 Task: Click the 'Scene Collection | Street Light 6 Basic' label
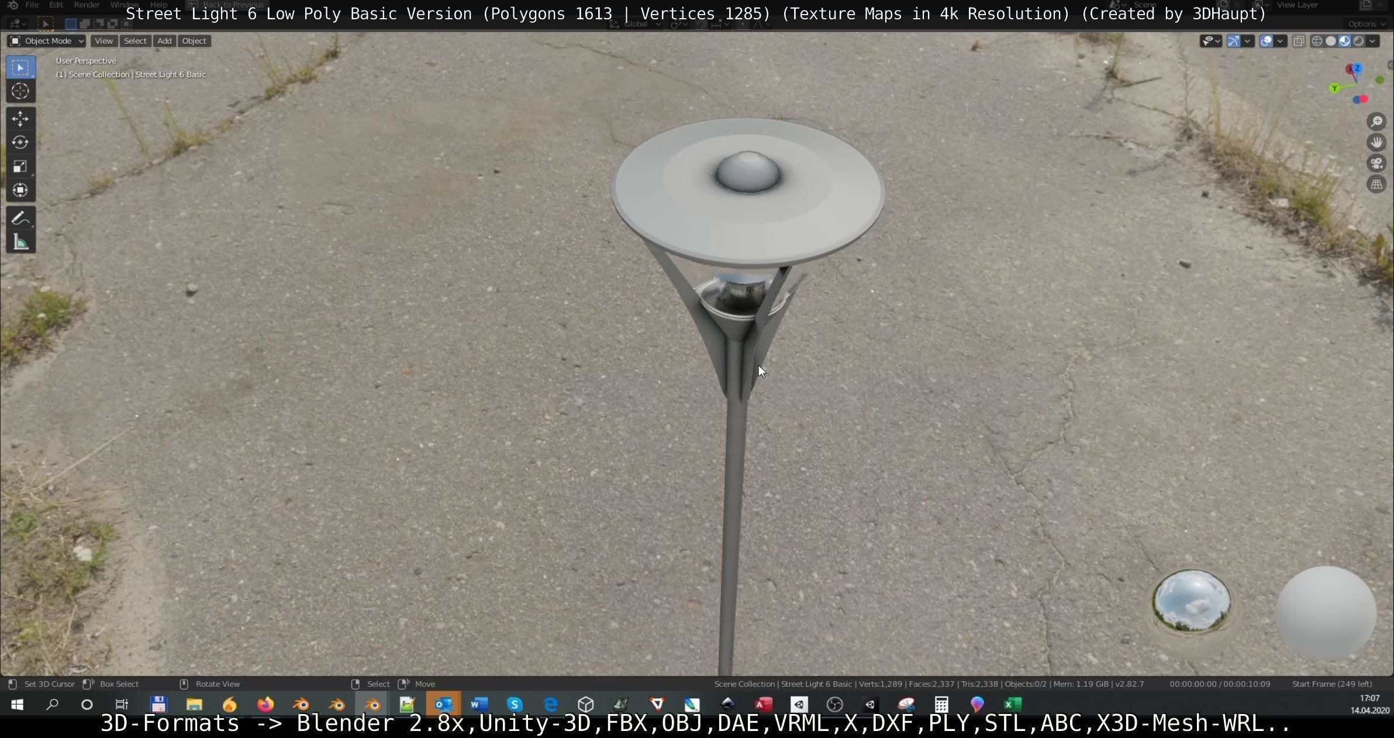pyautogui.click(x=131, y=75)
